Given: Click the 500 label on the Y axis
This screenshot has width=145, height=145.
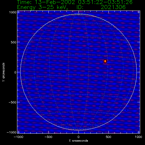Looking at the screenshot, I should pyautogui.click(x=14, y=42).
